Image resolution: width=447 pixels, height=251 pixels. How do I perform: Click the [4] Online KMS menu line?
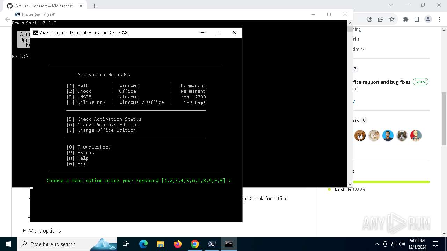pyautogui.click(x=136, y=102)
